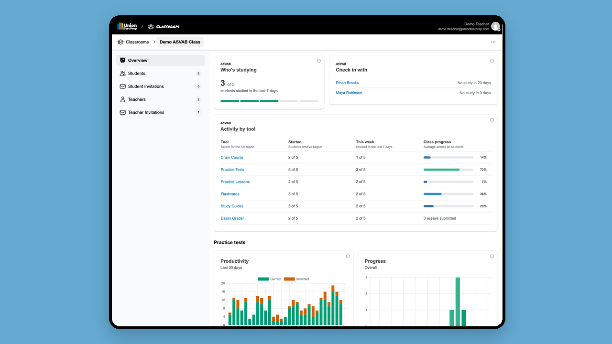This screenshot has width=612, height=344.
Task: Click the Classrooms graduation cap icon
Action: pos(120,42)
